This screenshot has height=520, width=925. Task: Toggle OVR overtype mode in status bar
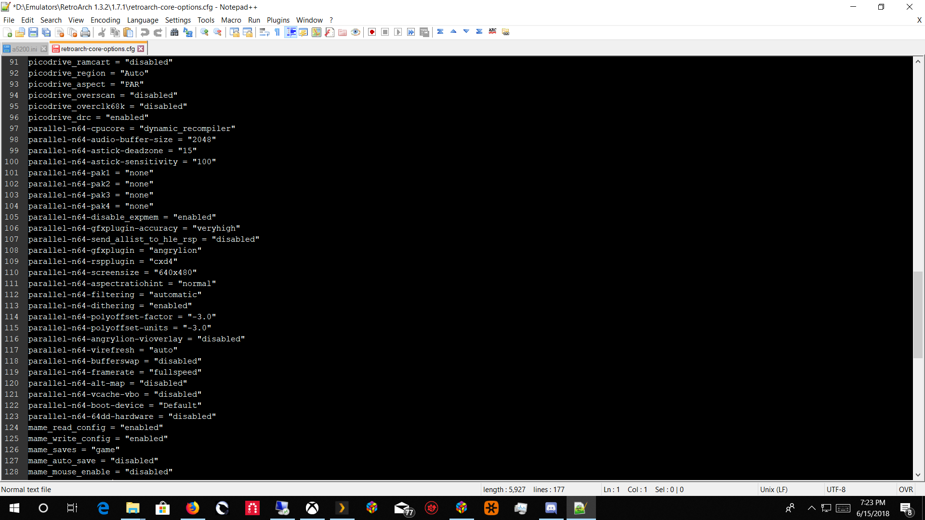pyautogui.click(x=906, y=490)
